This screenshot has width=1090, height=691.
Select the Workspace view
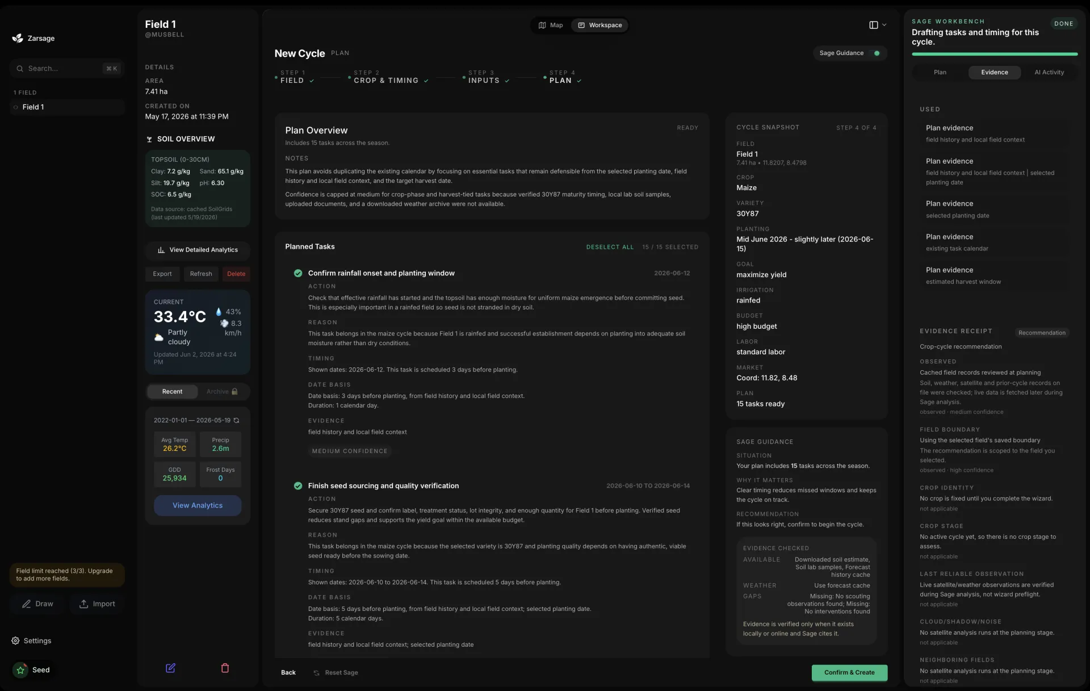[x=599, y=26]
